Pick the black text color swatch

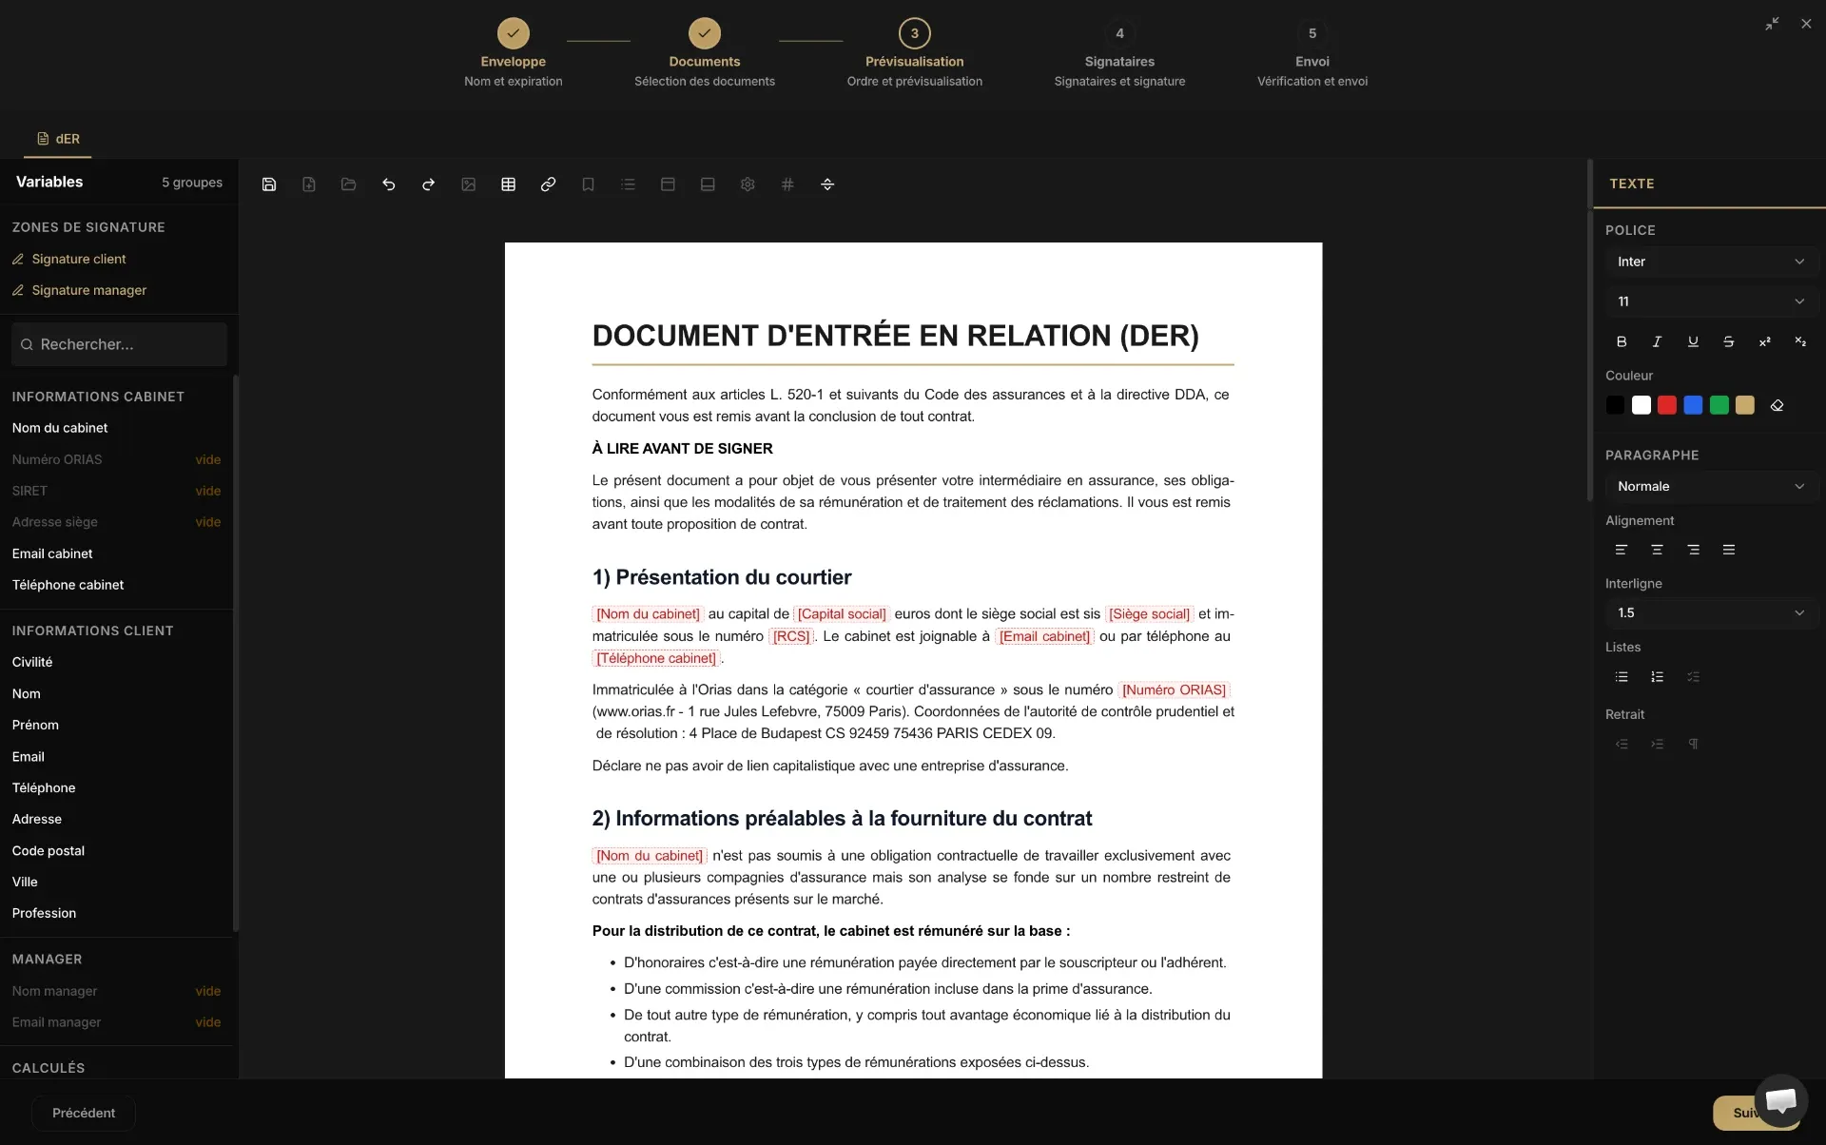pos(1615,406)
